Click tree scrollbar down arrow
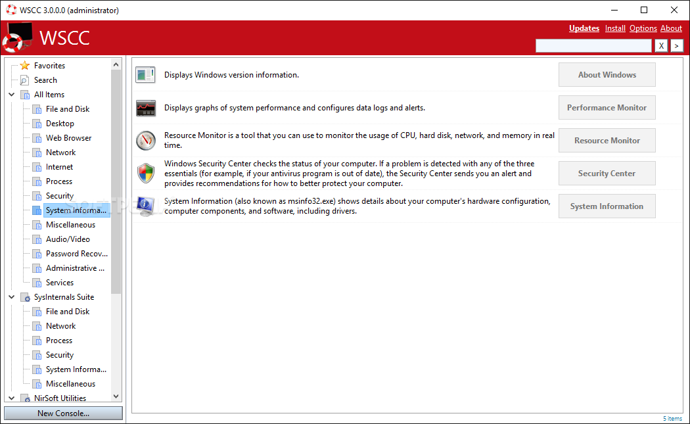 tap(116, 396)
